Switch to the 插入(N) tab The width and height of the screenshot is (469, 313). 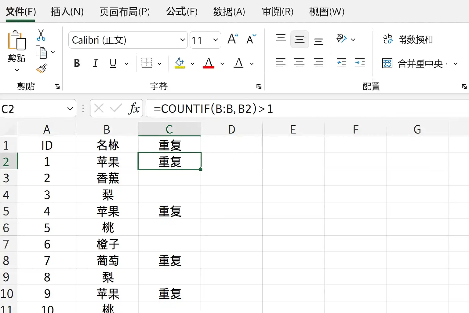pyautogui.click(x=67, y=12)
